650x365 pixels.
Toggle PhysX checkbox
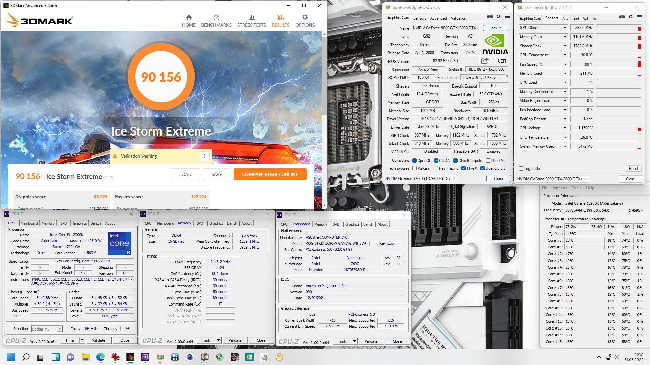pyautogui.click(x=463, y=168)
